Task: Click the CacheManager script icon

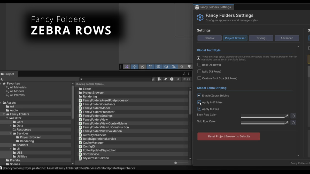Action: [80, 143]
